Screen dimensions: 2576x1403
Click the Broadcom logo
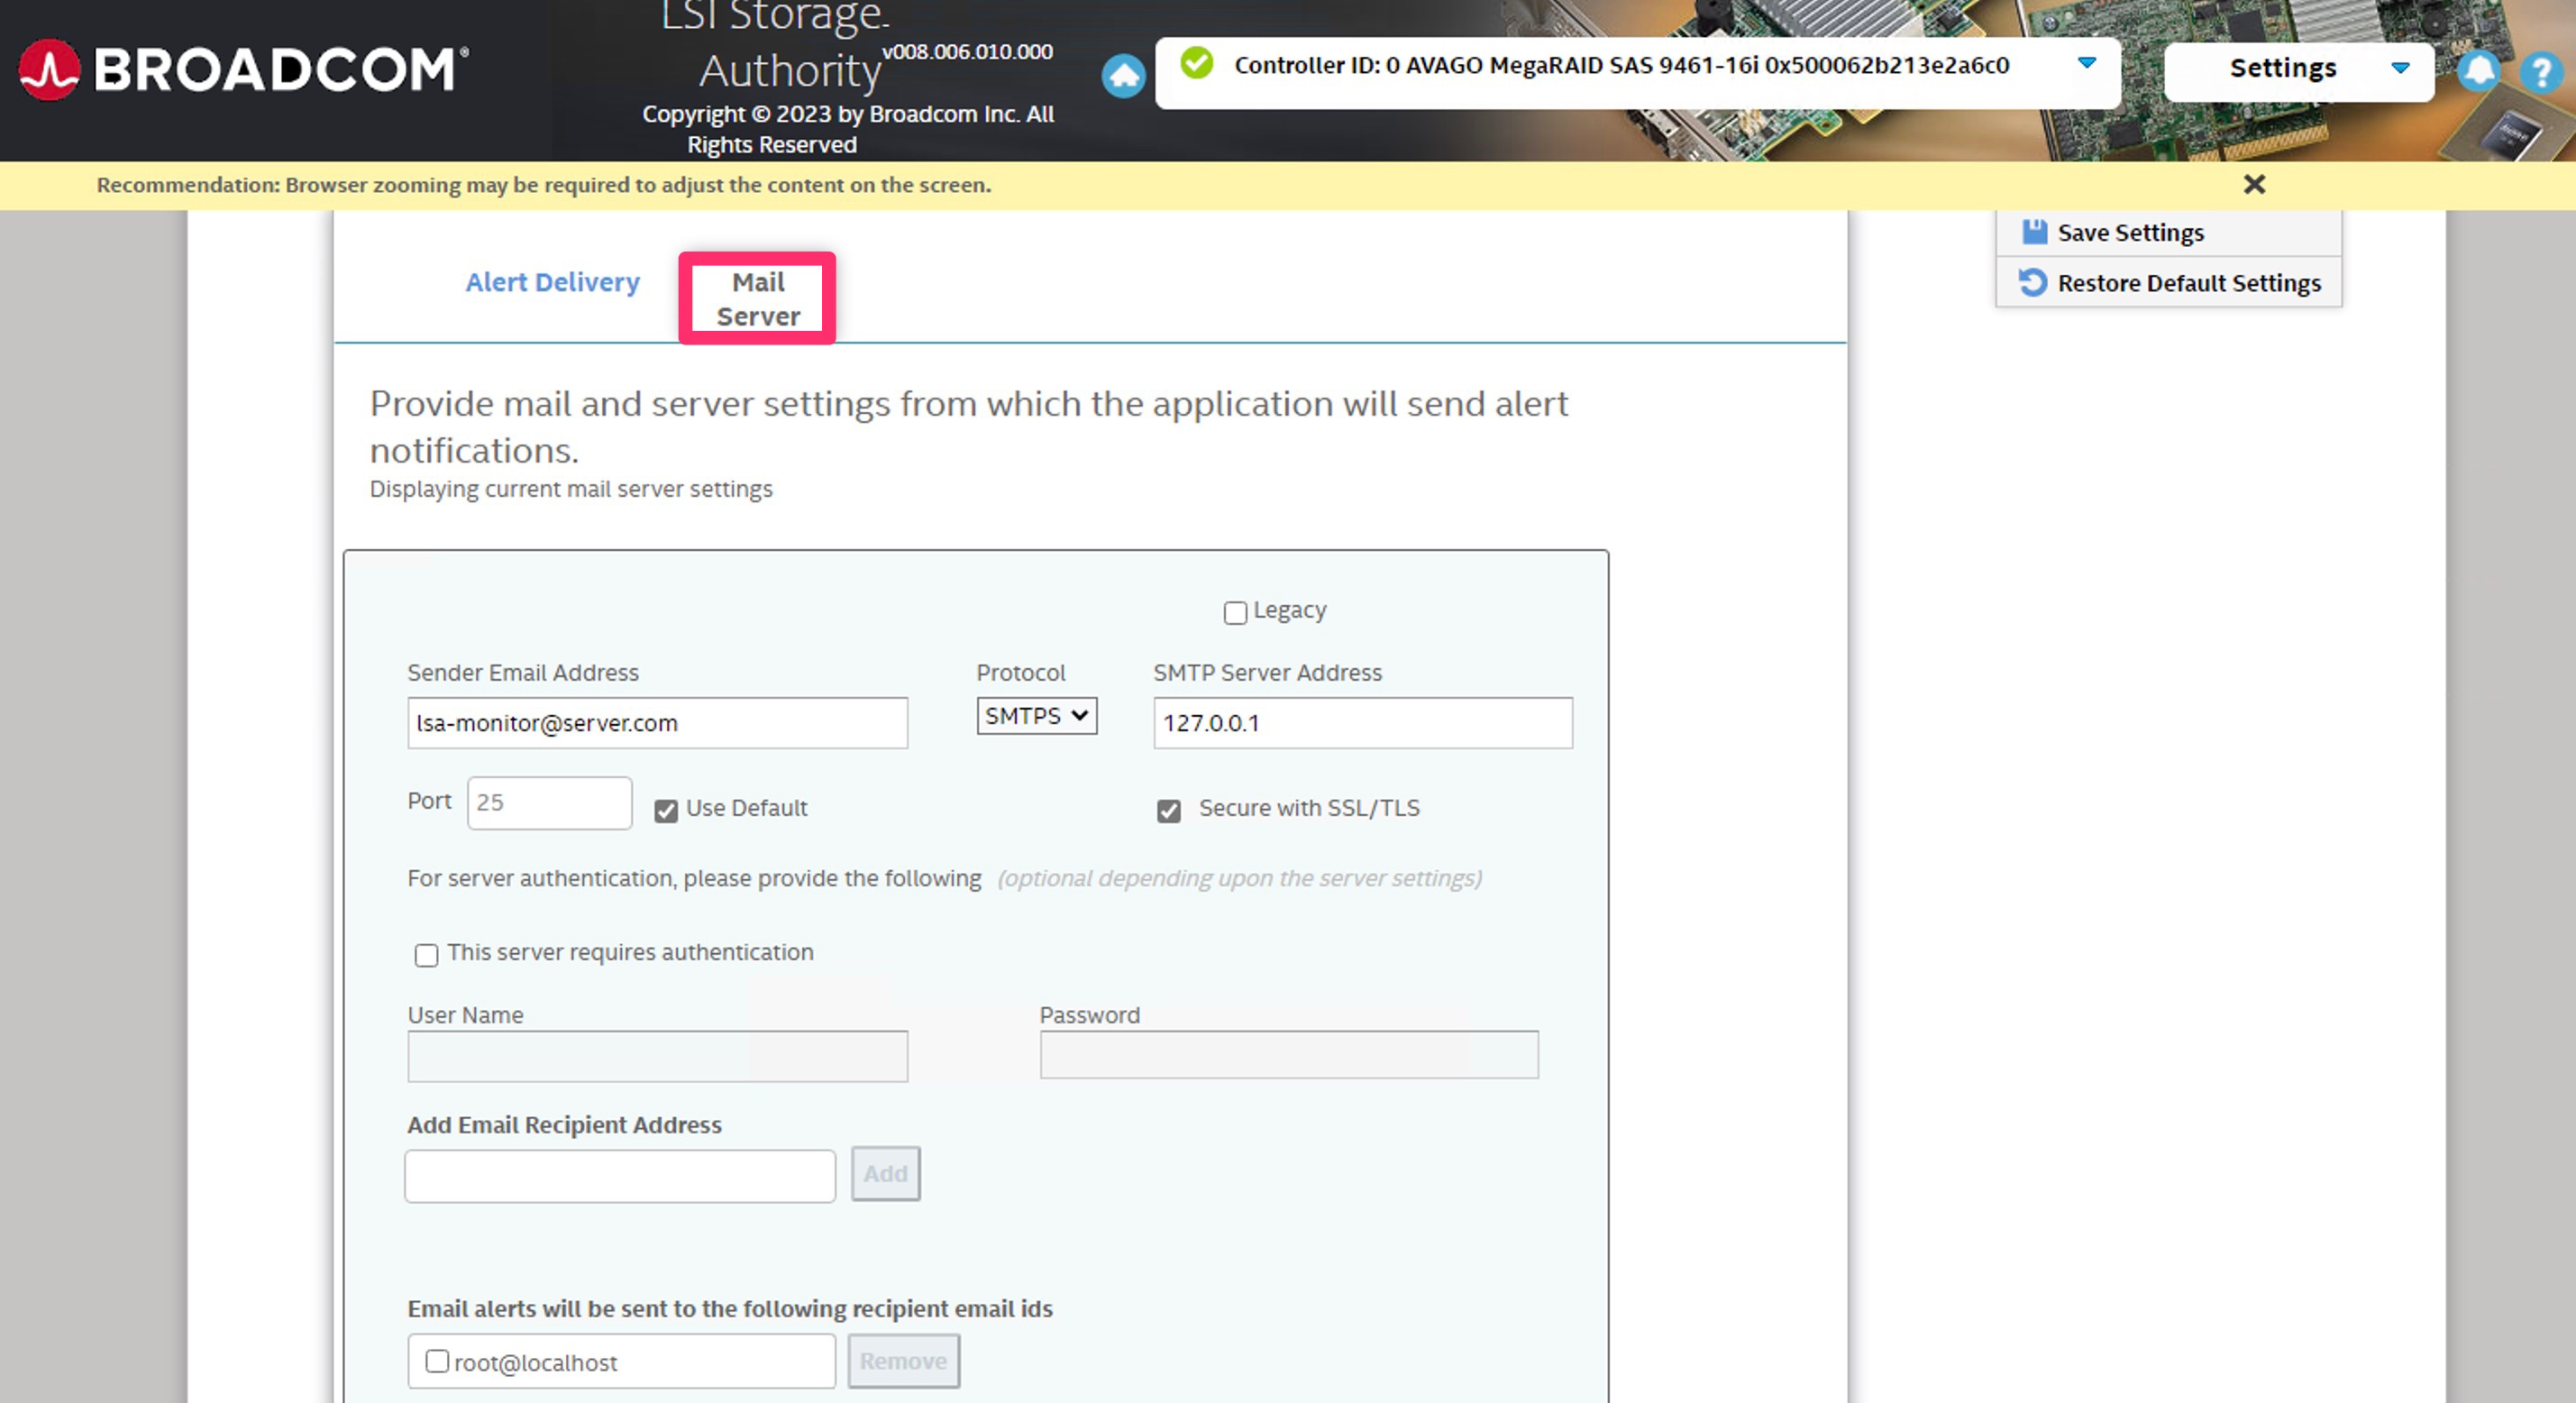243,70
